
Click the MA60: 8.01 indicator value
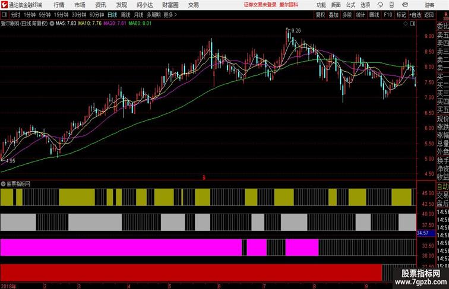click(x=140, y=24)
